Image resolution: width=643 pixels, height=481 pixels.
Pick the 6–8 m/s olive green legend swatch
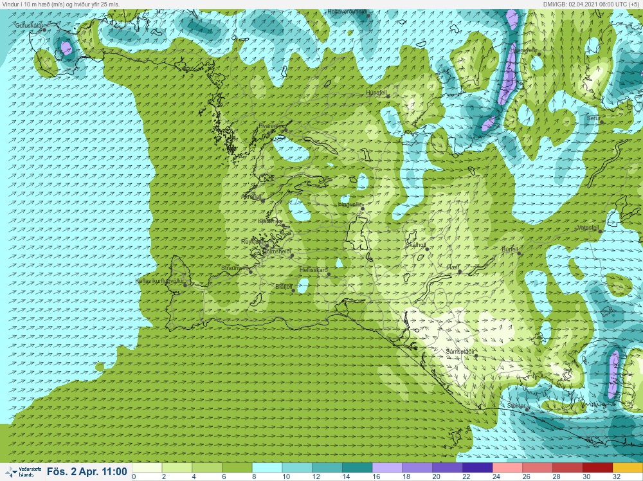tap(237, 468)
